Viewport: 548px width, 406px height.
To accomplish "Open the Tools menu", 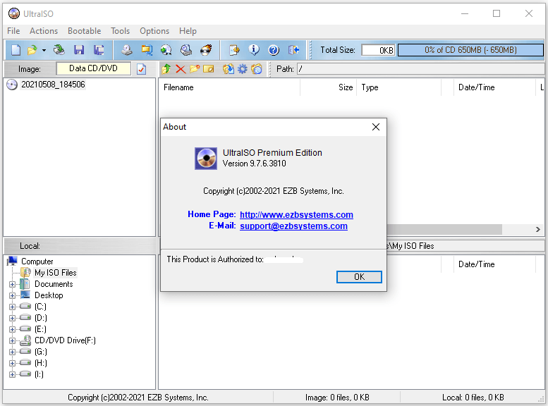I will 120,31.
